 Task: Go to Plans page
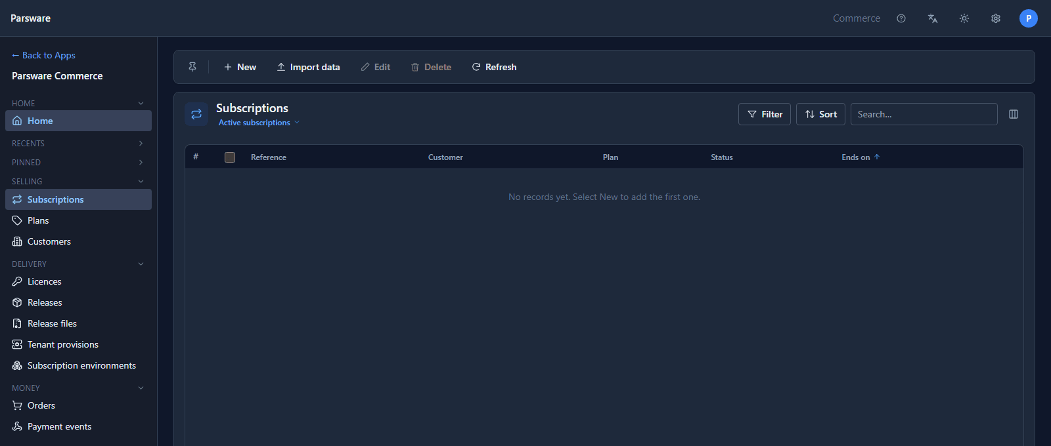[78, 220]
